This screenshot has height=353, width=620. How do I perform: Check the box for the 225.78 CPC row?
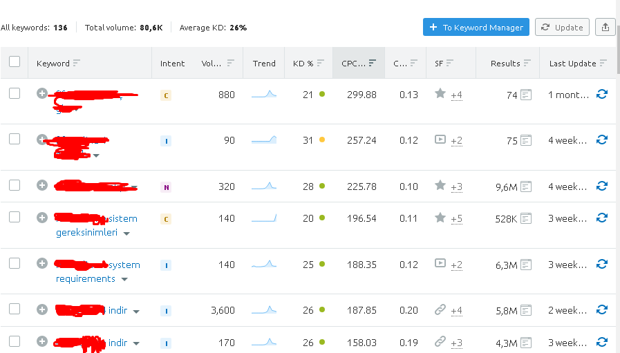point(15,185)
